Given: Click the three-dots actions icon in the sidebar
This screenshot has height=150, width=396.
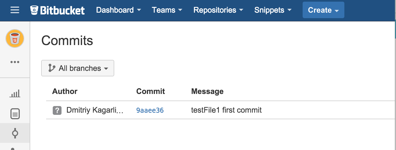Looking at the screenshot, I should pos(15,62).
